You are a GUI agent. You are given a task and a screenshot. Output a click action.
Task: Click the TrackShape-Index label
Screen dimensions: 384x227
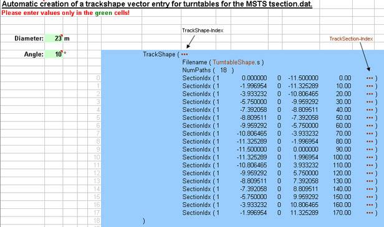203,30
